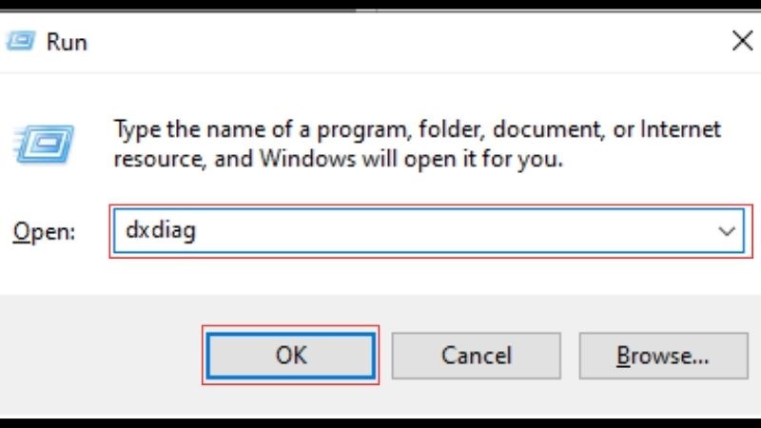Click the word "resource" in the description
The image size is (761, 428).
(x=153, y=159)
